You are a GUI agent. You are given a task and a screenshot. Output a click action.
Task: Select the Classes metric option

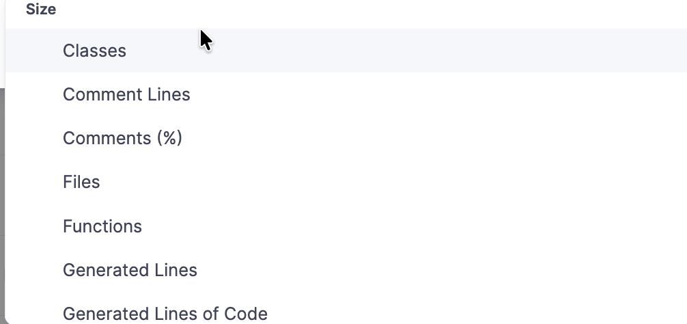94,51
